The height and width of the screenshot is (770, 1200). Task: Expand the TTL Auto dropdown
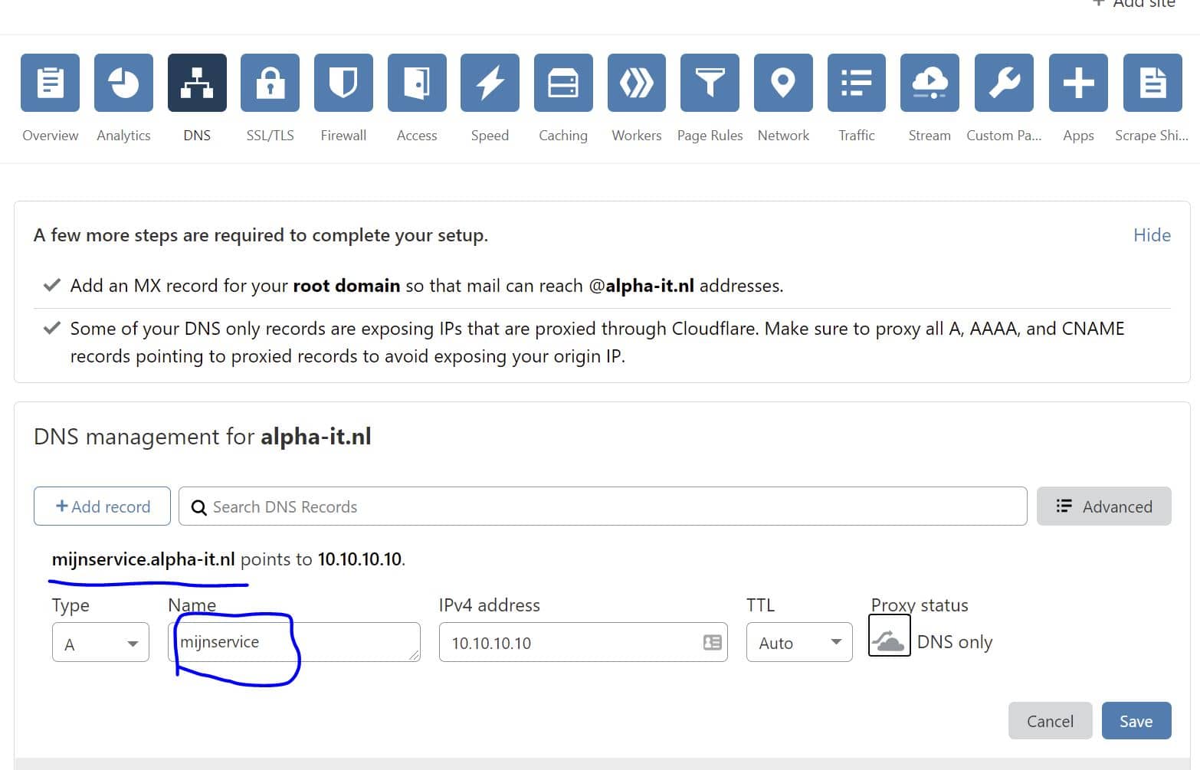click(x=798, y=643)
